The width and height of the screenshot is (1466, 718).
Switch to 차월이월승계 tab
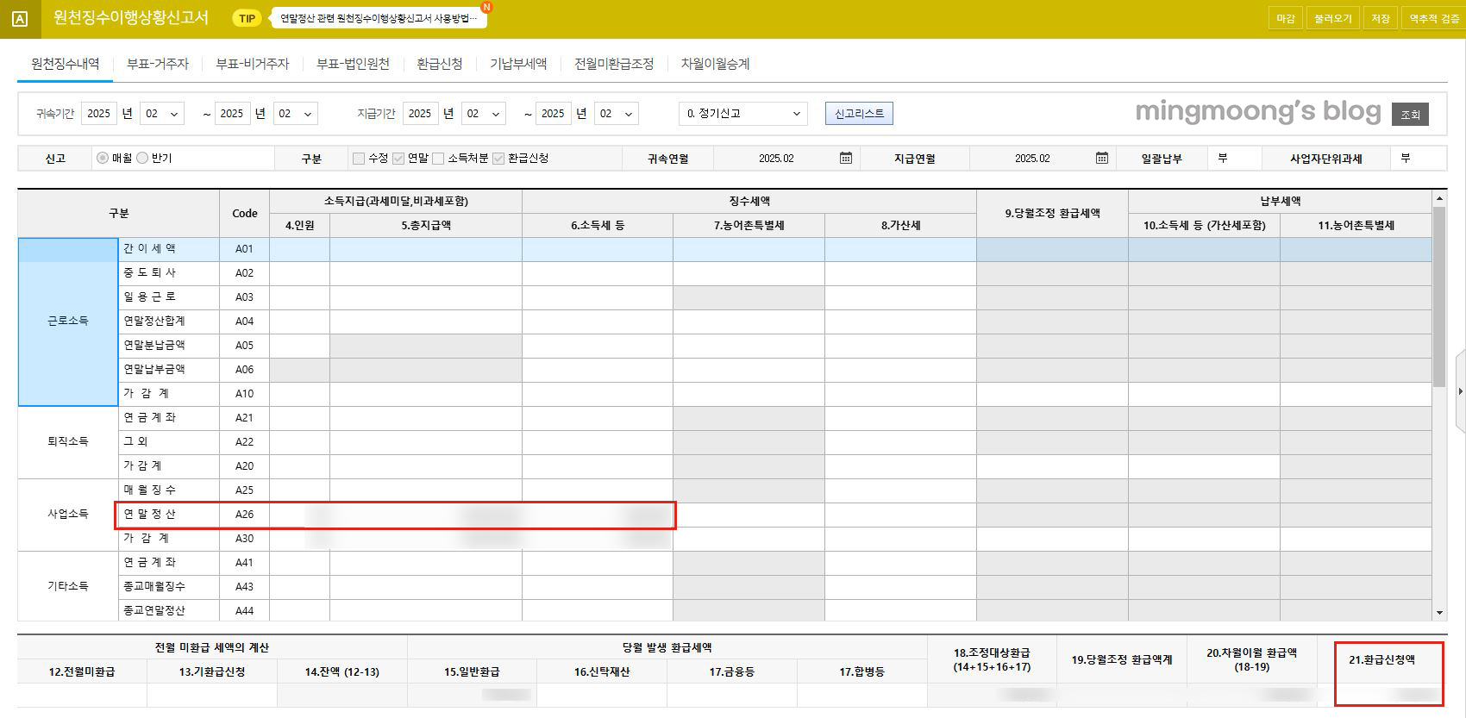(x=715, y=64)
